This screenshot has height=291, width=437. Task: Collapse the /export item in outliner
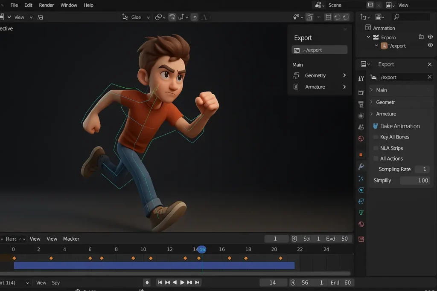[376, 45]
